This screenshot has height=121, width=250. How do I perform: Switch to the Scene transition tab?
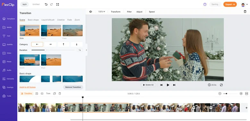click(x=22, y=20)
